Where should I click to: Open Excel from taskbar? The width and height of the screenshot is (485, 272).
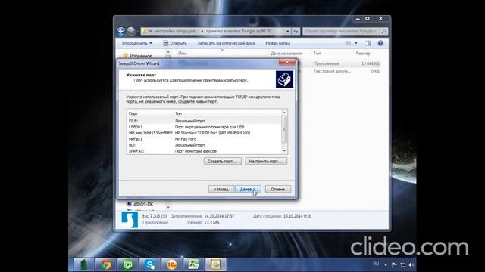point(194,264)
